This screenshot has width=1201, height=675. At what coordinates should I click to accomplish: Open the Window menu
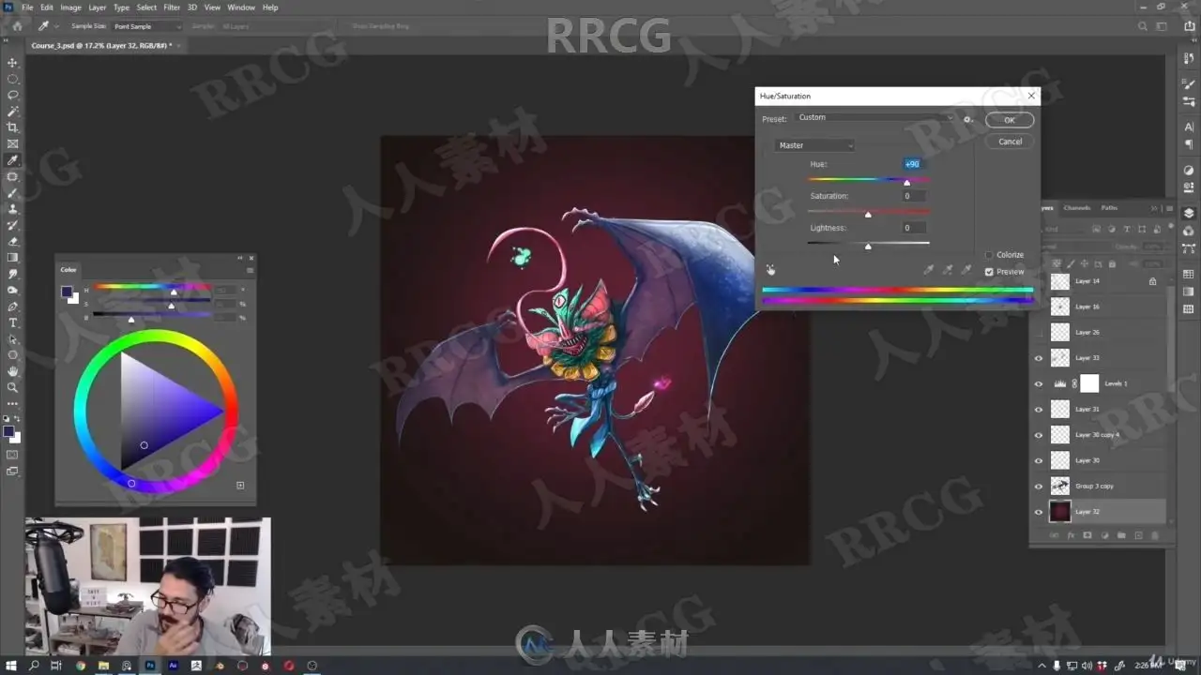(x=241, y=7)
